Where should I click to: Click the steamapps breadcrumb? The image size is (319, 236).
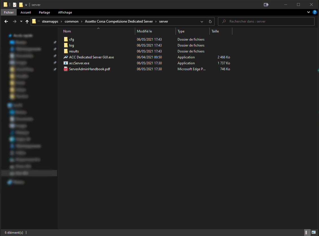click(x=50, y=21)
